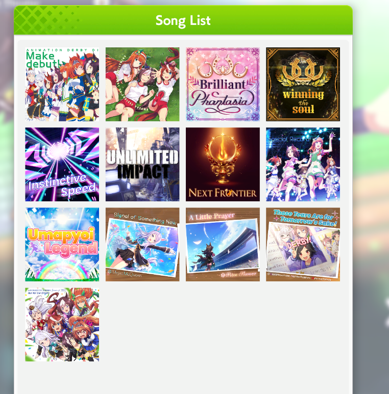Pick the Umapyoi Legend song
Image resolution: width=389 pixels, height=394 pixels.
tap(62, 245)
